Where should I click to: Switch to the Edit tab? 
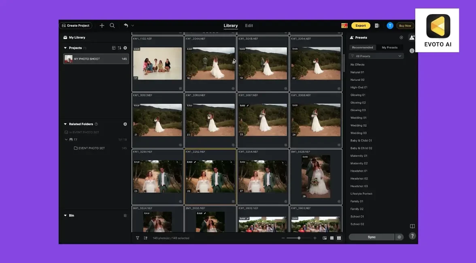[x=249, y=25]
